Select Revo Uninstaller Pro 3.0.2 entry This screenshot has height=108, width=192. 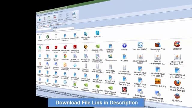pyautogui.click(x=85, y=36)
